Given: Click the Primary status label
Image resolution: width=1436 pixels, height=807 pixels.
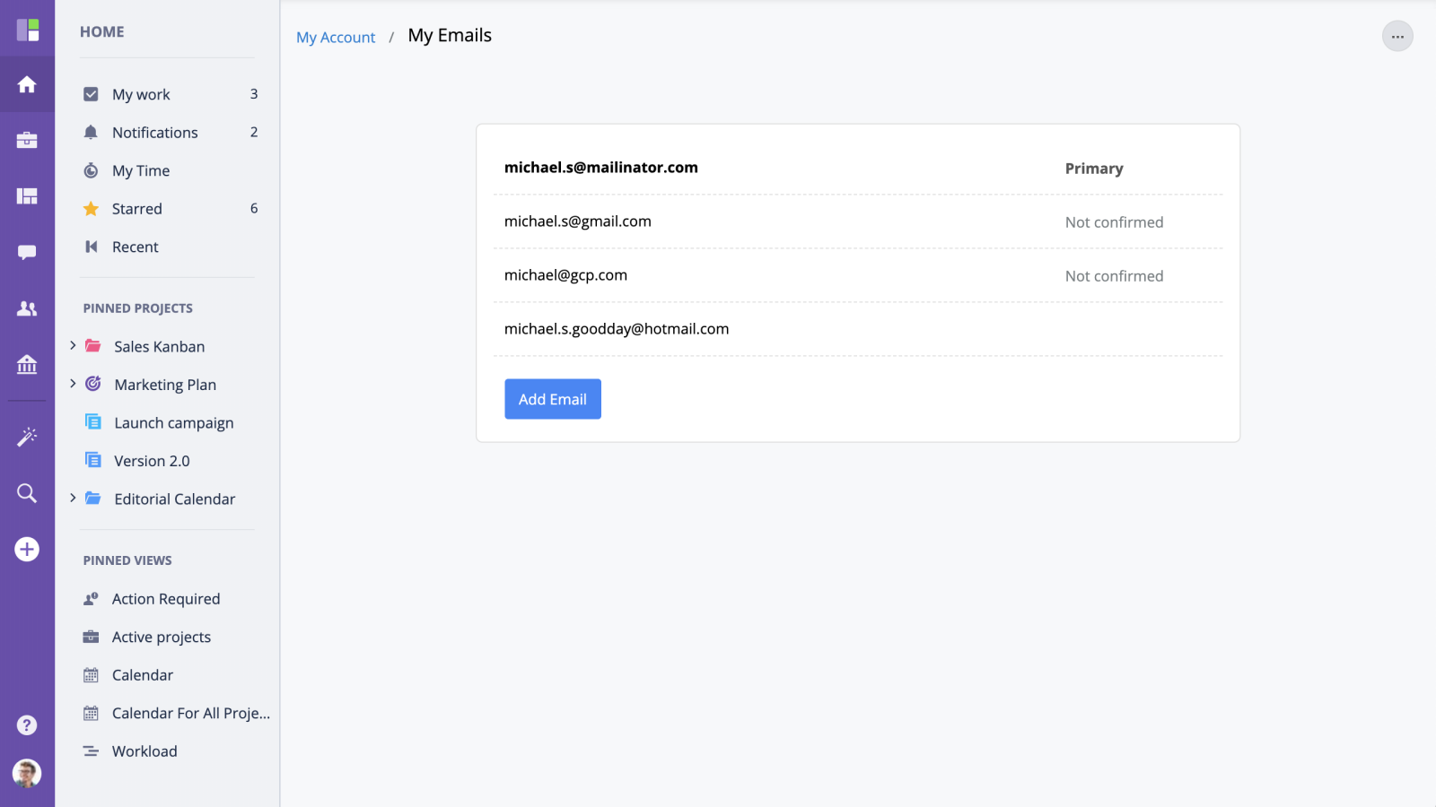Looking at the screenshot, I should 1093,169.
